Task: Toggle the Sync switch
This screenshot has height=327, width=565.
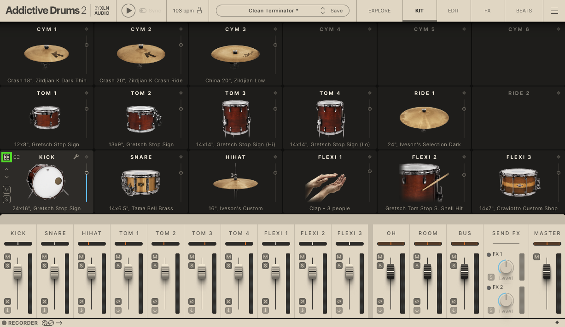Action: tap(143, 11)
